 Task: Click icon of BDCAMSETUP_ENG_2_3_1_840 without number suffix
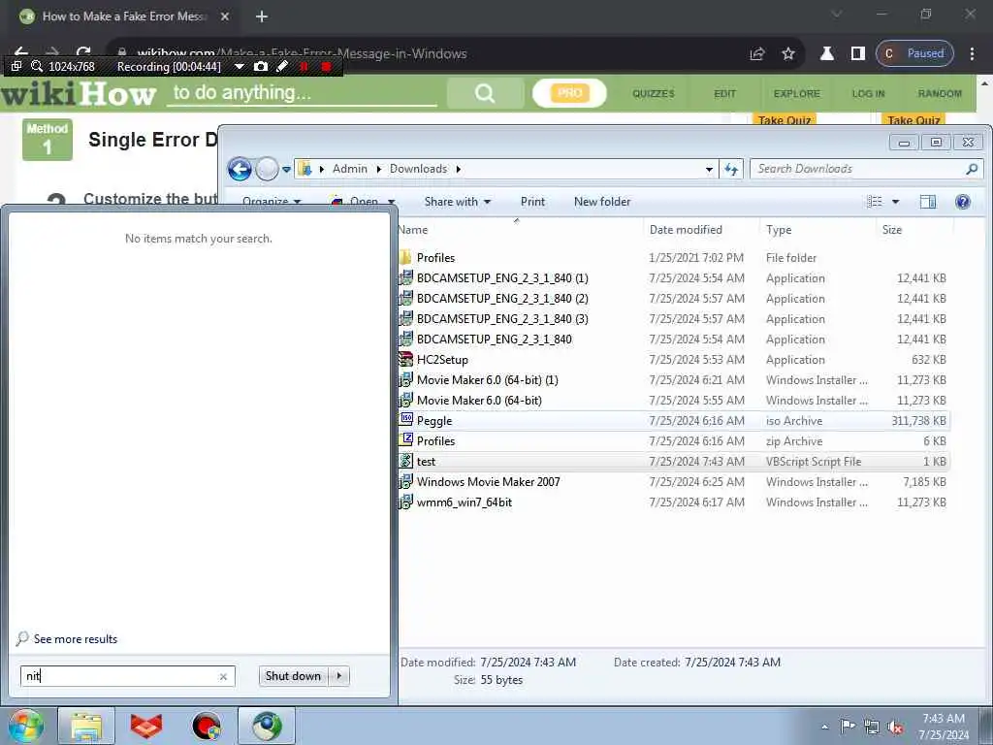pyautogui.click(x=406, y=339)
